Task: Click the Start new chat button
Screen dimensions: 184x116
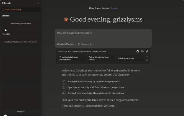Action: click(x=21, y=10)
